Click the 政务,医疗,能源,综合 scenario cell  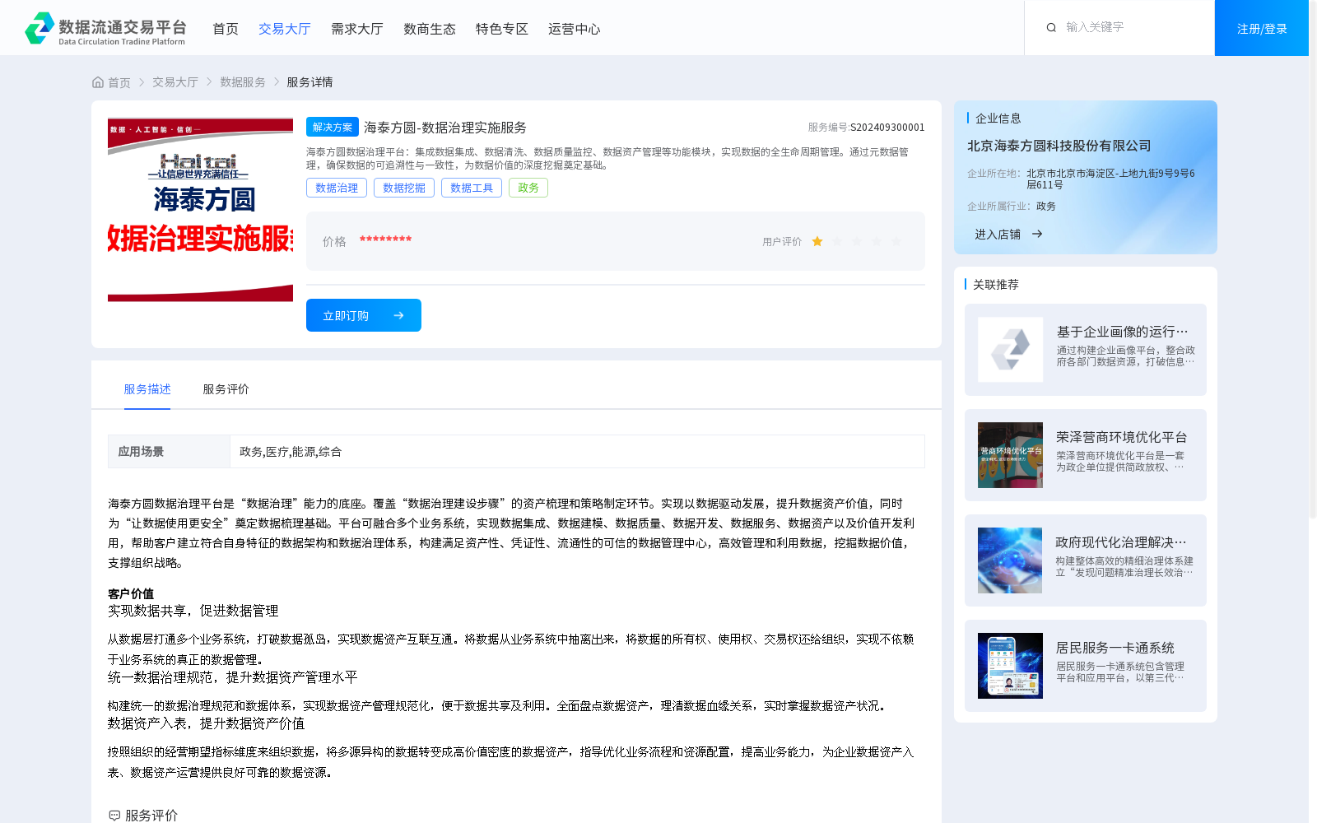(x=577, y=452)
